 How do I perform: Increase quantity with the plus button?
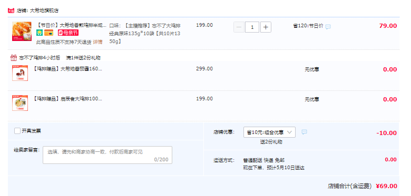[x=266, y=27]
